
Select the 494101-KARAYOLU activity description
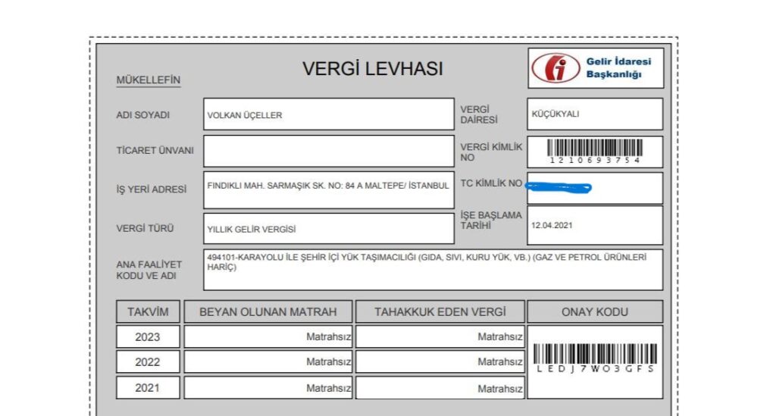pos(427,262)
